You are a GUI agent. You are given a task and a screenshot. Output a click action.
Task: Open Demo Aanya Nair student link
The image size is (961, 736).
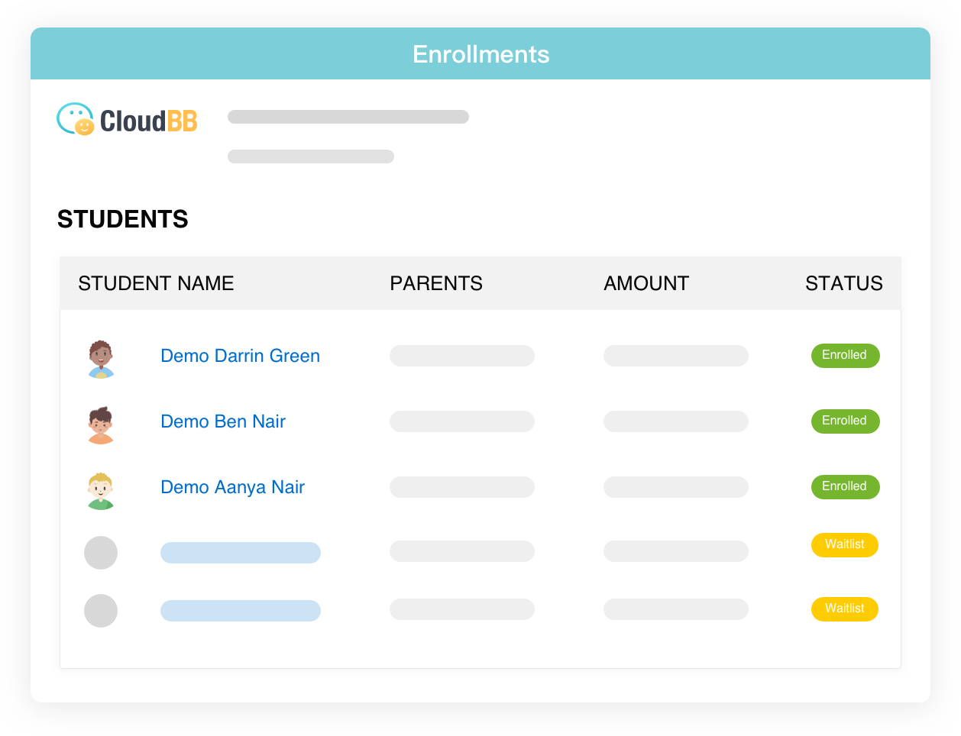click(232, 487)
